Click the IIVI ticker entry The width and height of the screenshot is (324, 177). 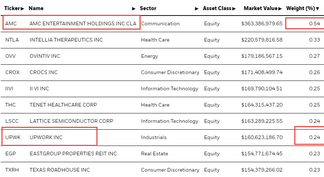click(x=9, y=88)
